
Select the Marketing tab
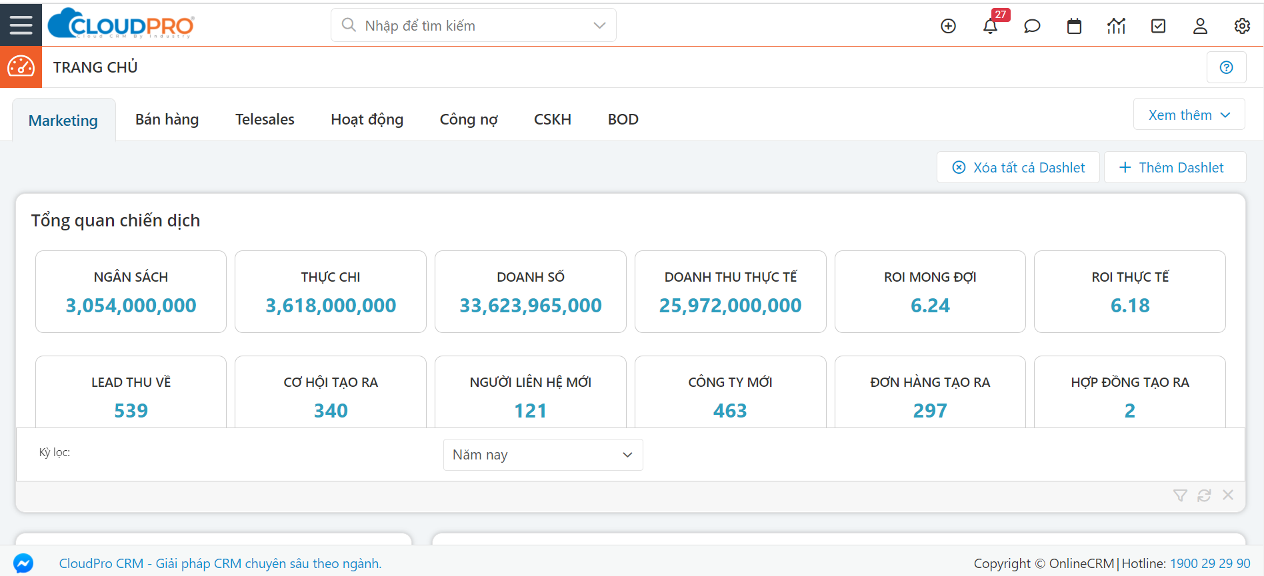(x=63, y=121)
